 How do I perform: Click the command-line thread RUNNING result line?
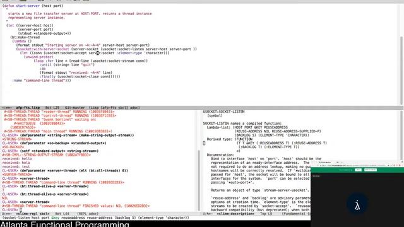point(63,182)
